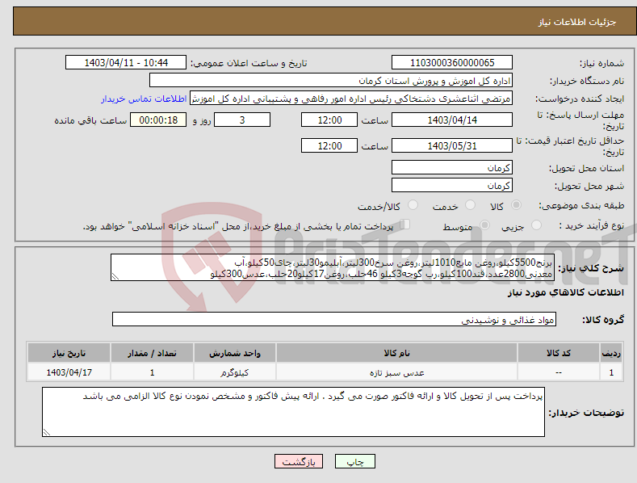
Task: Select the کالا radio button
Action: point(516,205)
